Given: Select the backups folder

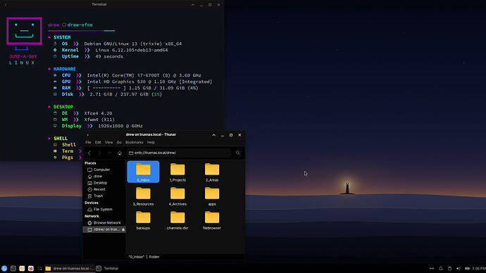Looking at the screenshot, I should pyautogui.click(x=143, y=220).
